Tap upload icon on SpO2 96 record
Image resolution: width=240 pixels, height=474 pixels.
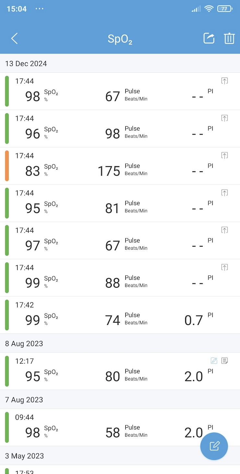coord(224,118)
